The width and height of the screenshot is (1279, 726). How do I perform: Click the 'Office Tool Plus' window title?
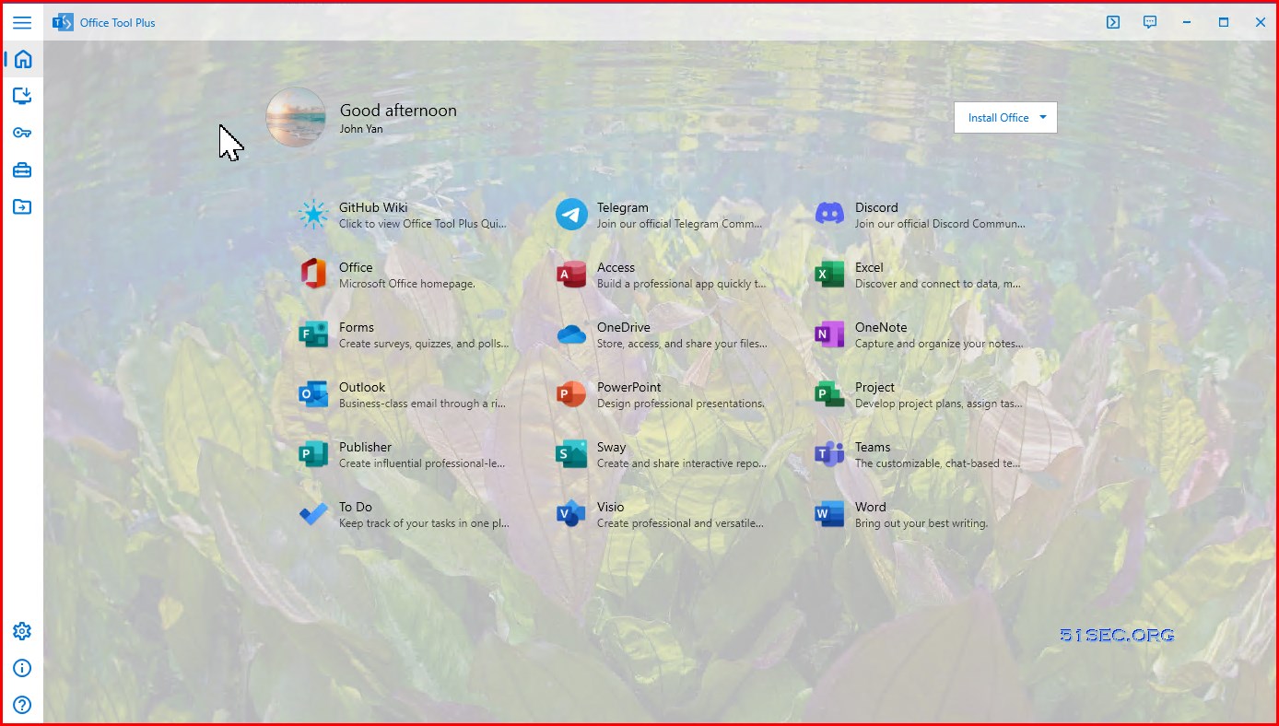coord(118,23)
